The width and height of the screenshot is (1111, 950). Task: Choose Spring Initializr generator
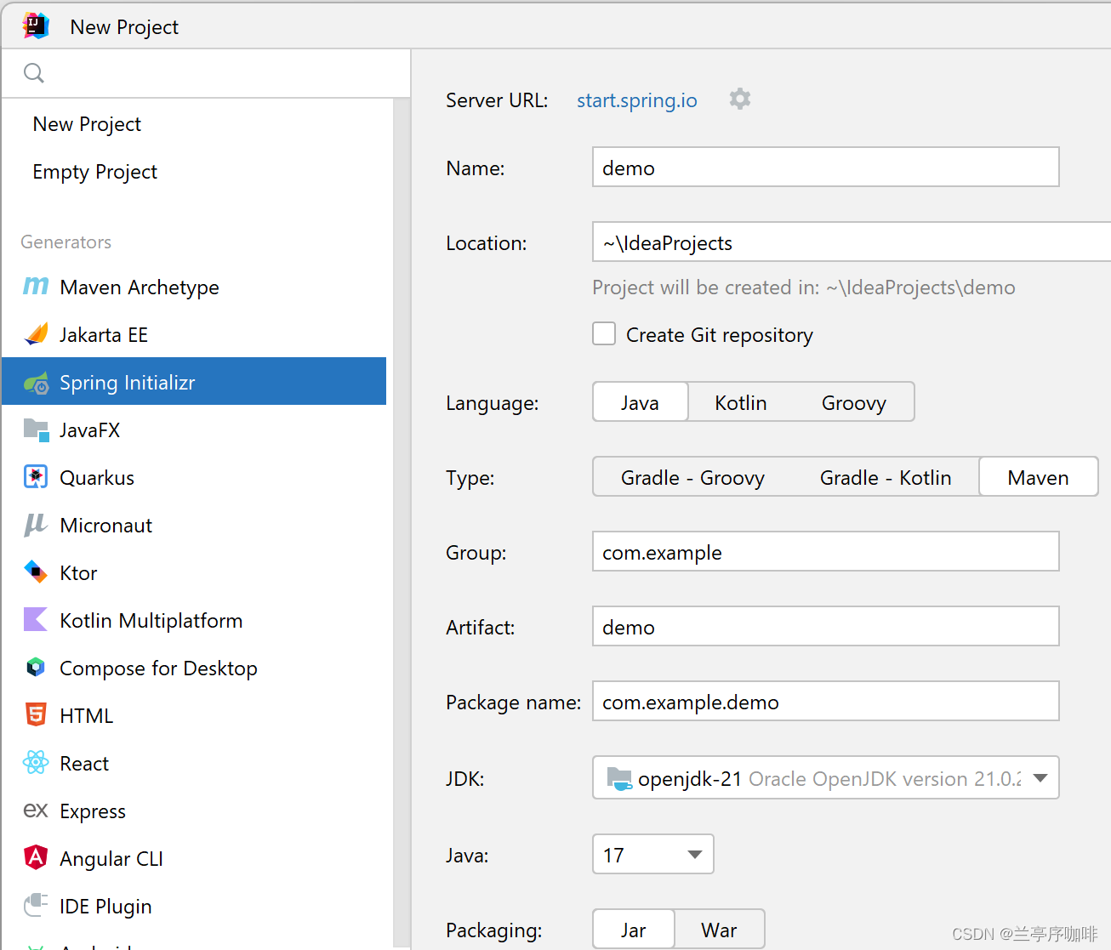pos(194,382)
